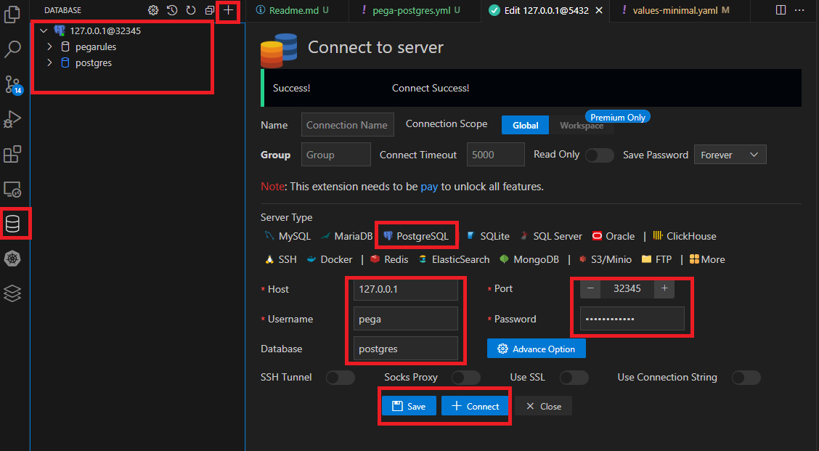Viewport: 819px width, 451px height.
Task: Enable the SSH Tunnel switch
Action: click(340, 378)
